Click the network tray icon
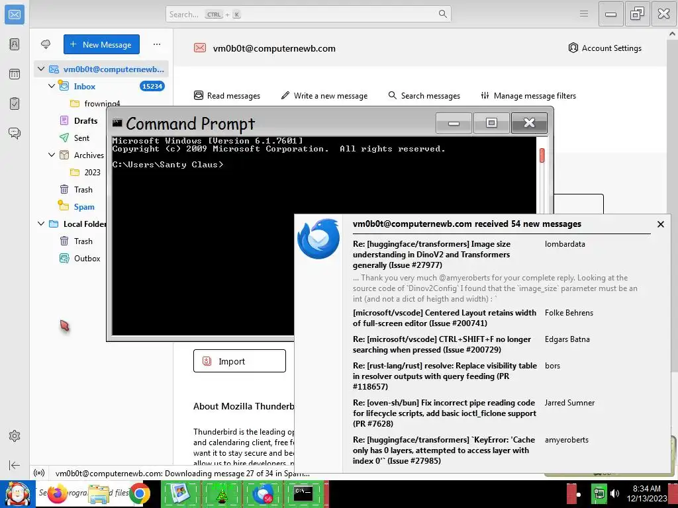Viewport: 678px width, 508px height. pos(599,493)
